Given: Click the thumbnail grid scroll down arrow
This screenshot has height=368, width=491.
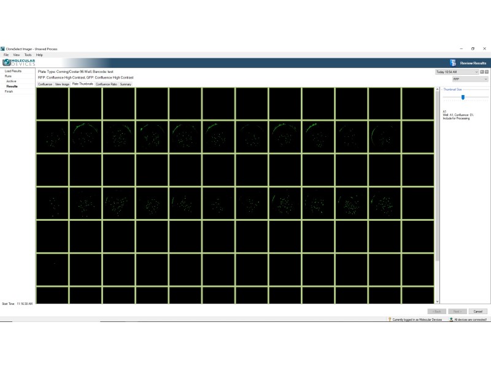Looking at the screenshot, I should tap(438, 302).
